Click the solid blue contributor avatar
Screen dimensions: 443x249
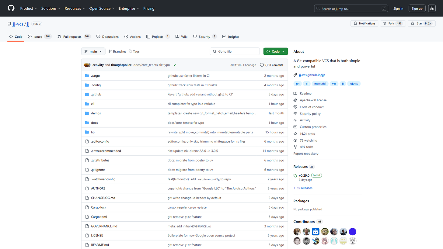click(352, 232)
